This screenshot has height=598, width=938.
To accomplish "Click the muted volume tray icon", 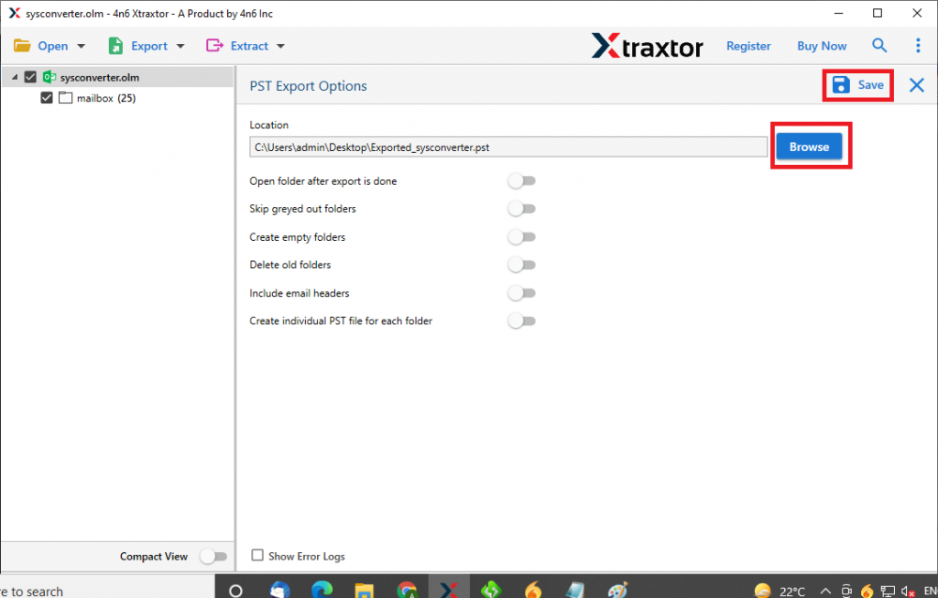I will pos(908,592).
